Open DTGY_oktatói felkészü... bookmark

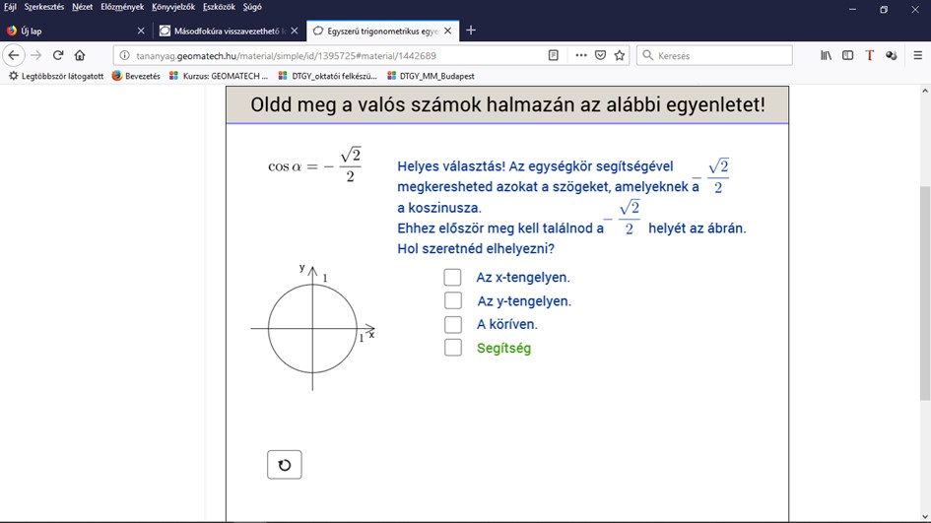327,76
